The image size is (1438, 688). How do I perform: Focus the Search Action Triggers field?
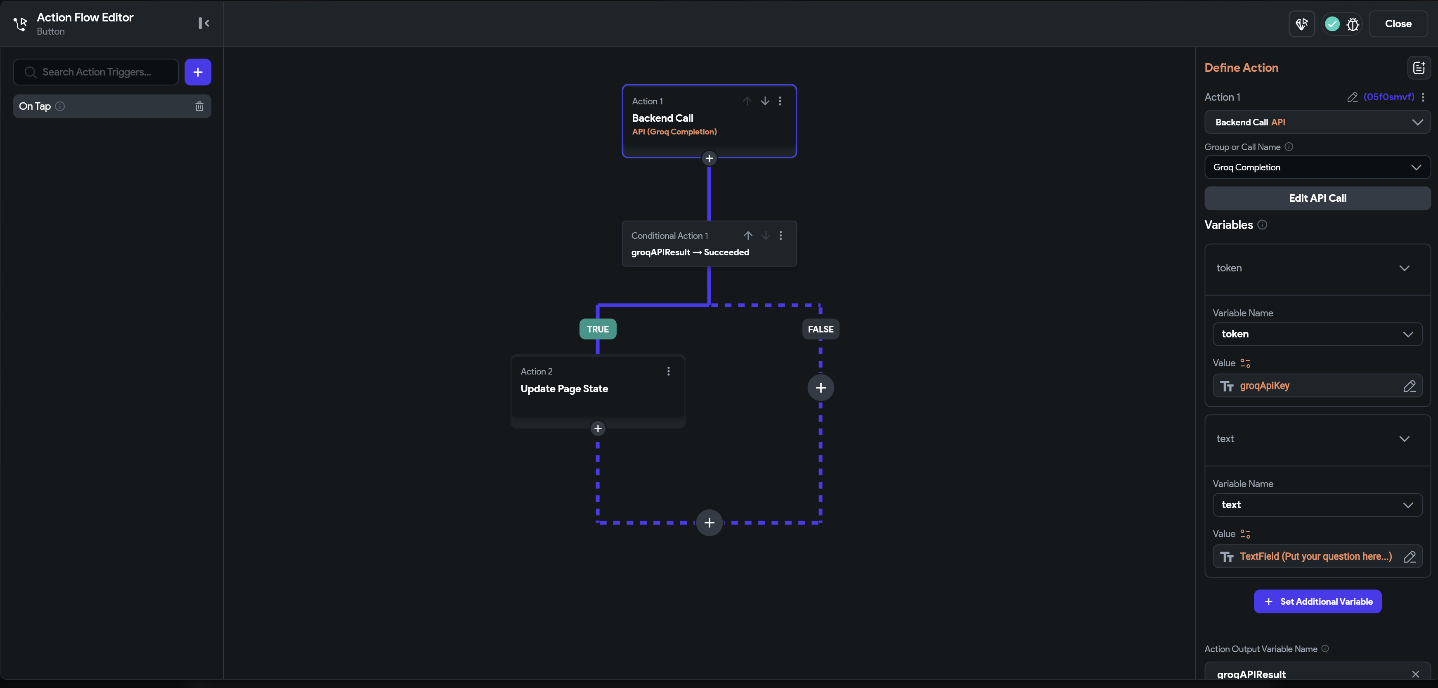pos(96,72)
